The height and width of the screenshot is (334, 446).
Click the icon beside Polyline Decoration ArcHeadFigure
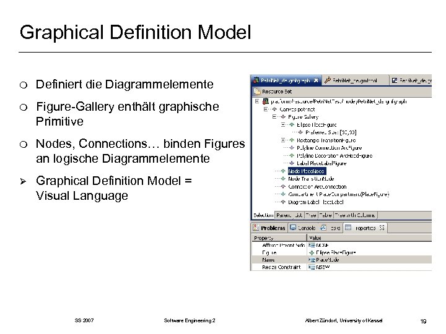click(x=292, y=155)
